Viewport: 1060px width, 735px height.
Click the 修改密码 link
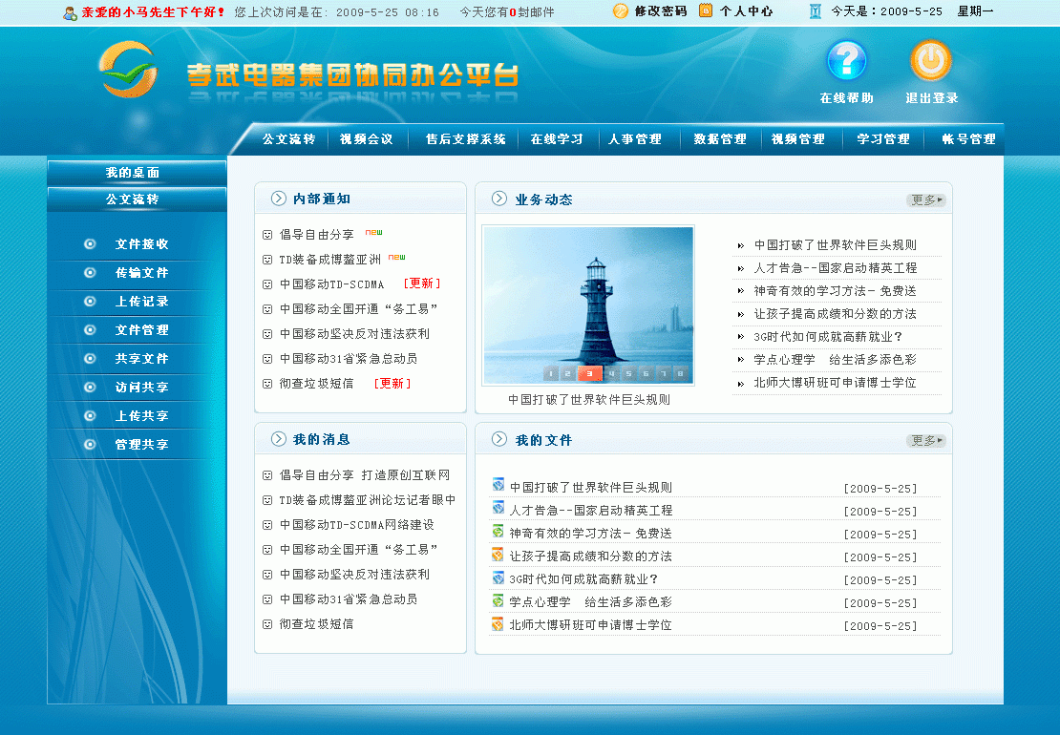(x=661, y=11)
